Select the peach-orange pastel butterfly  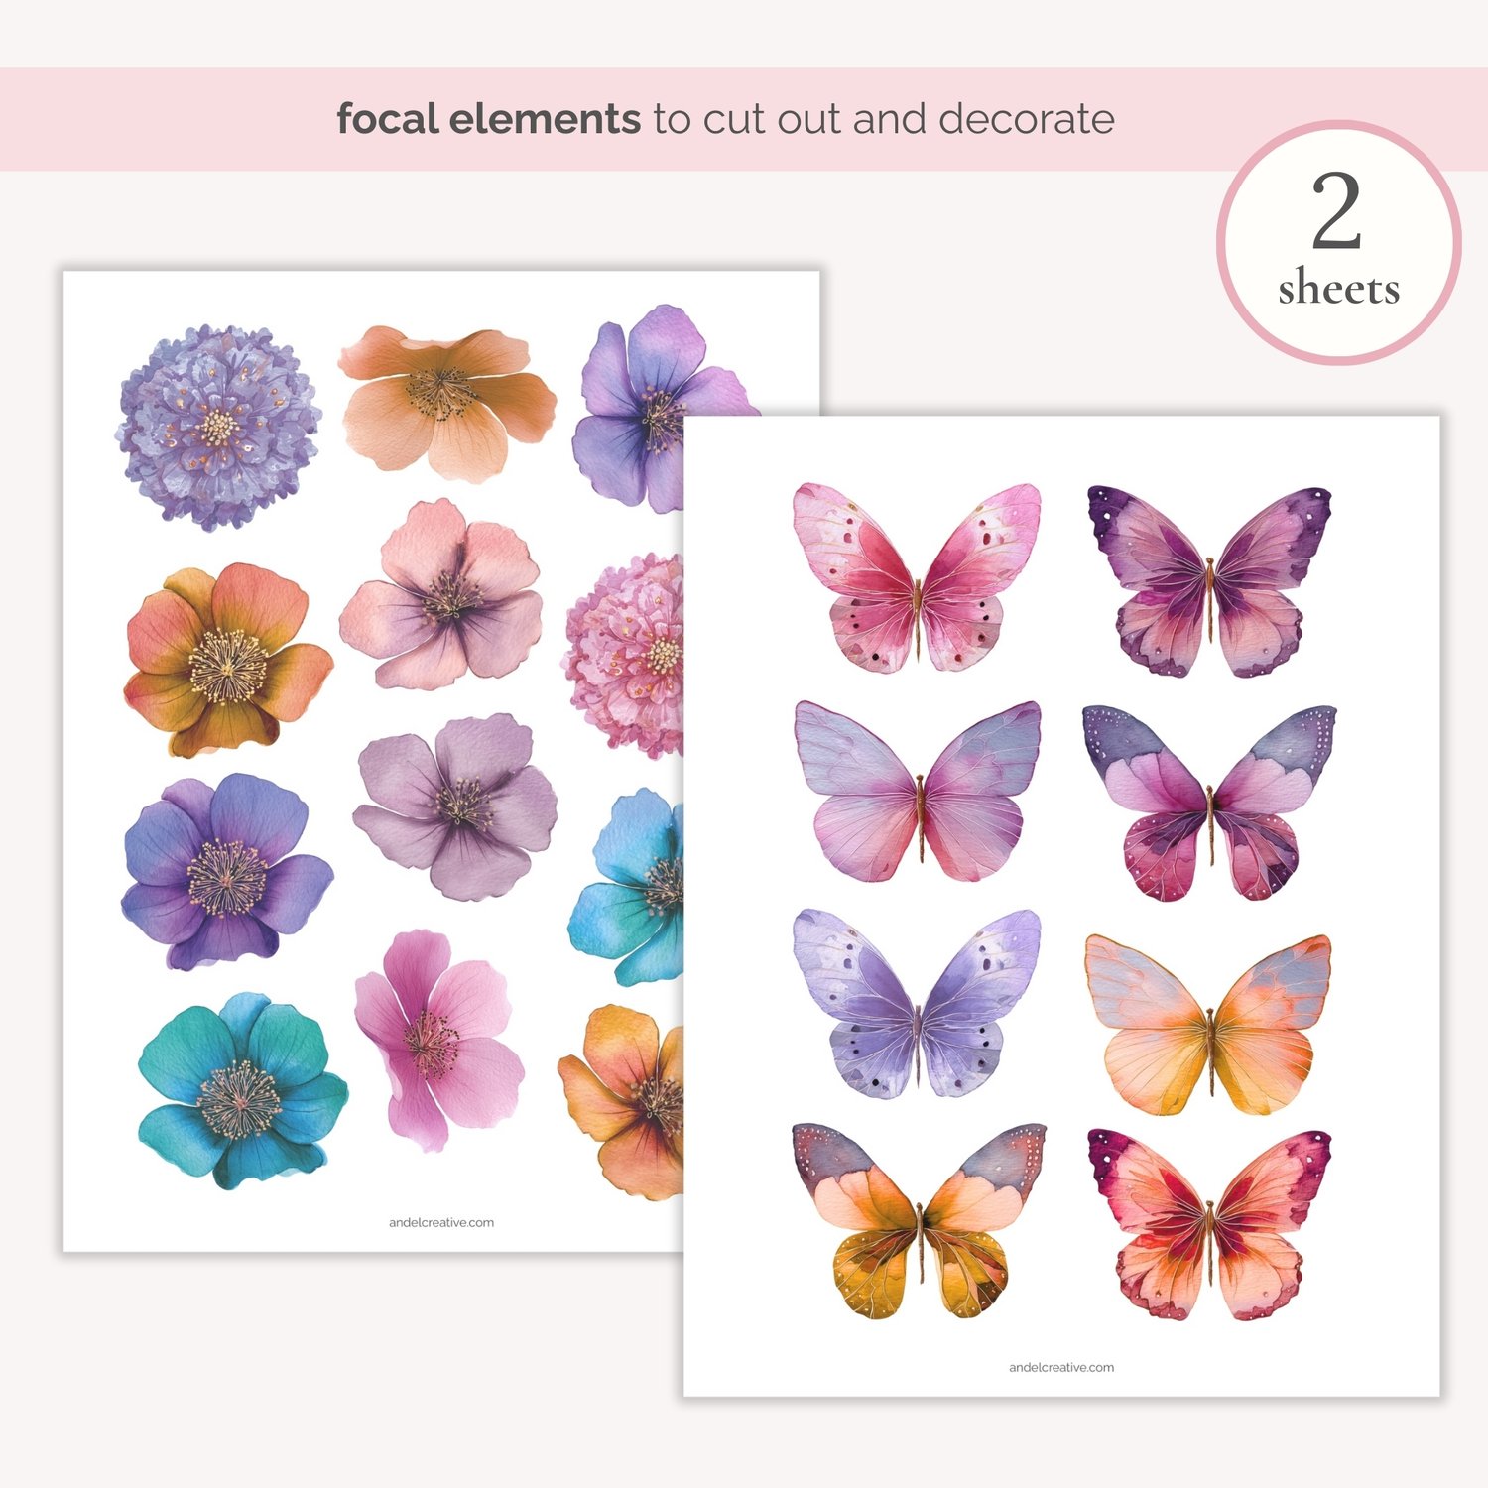[x=1208, y=1025]
